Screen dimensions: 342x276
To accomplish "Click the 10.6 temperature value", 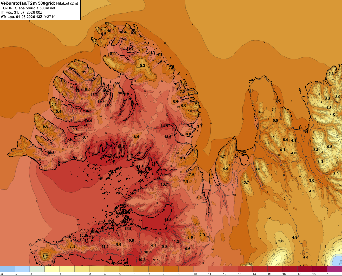I will [94, 232].
